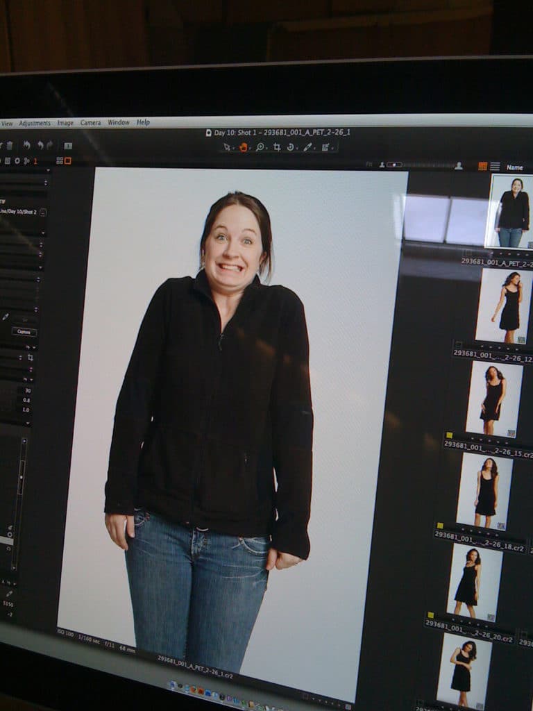Toggle the color tag box on 2-26_12
Image resolution: width=533 pixels, height=711 pixels.
pos(459,344)
